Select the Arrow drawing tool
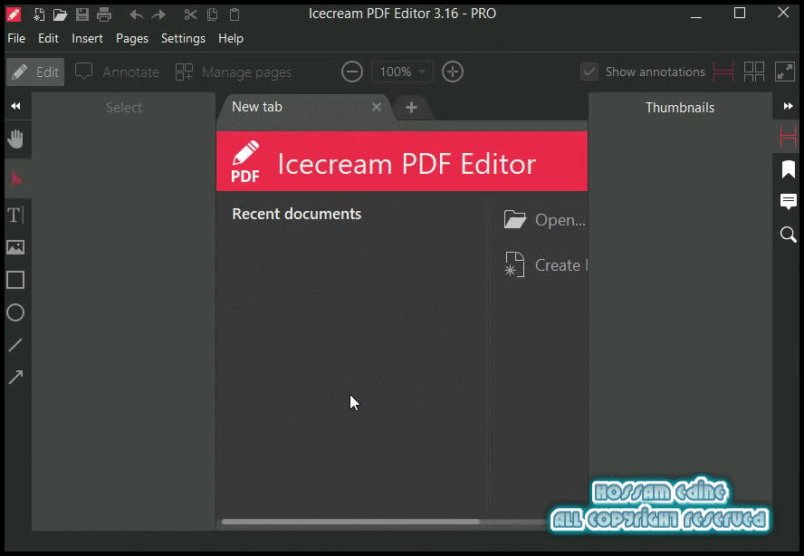This screenshot has height=556, width=804. [15, 378]
